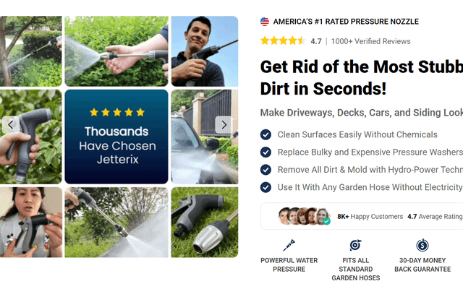The width and height of the screenshot is (463, 289).
Task: Click the money-back dollar icon
Action: tap(422, 246)
